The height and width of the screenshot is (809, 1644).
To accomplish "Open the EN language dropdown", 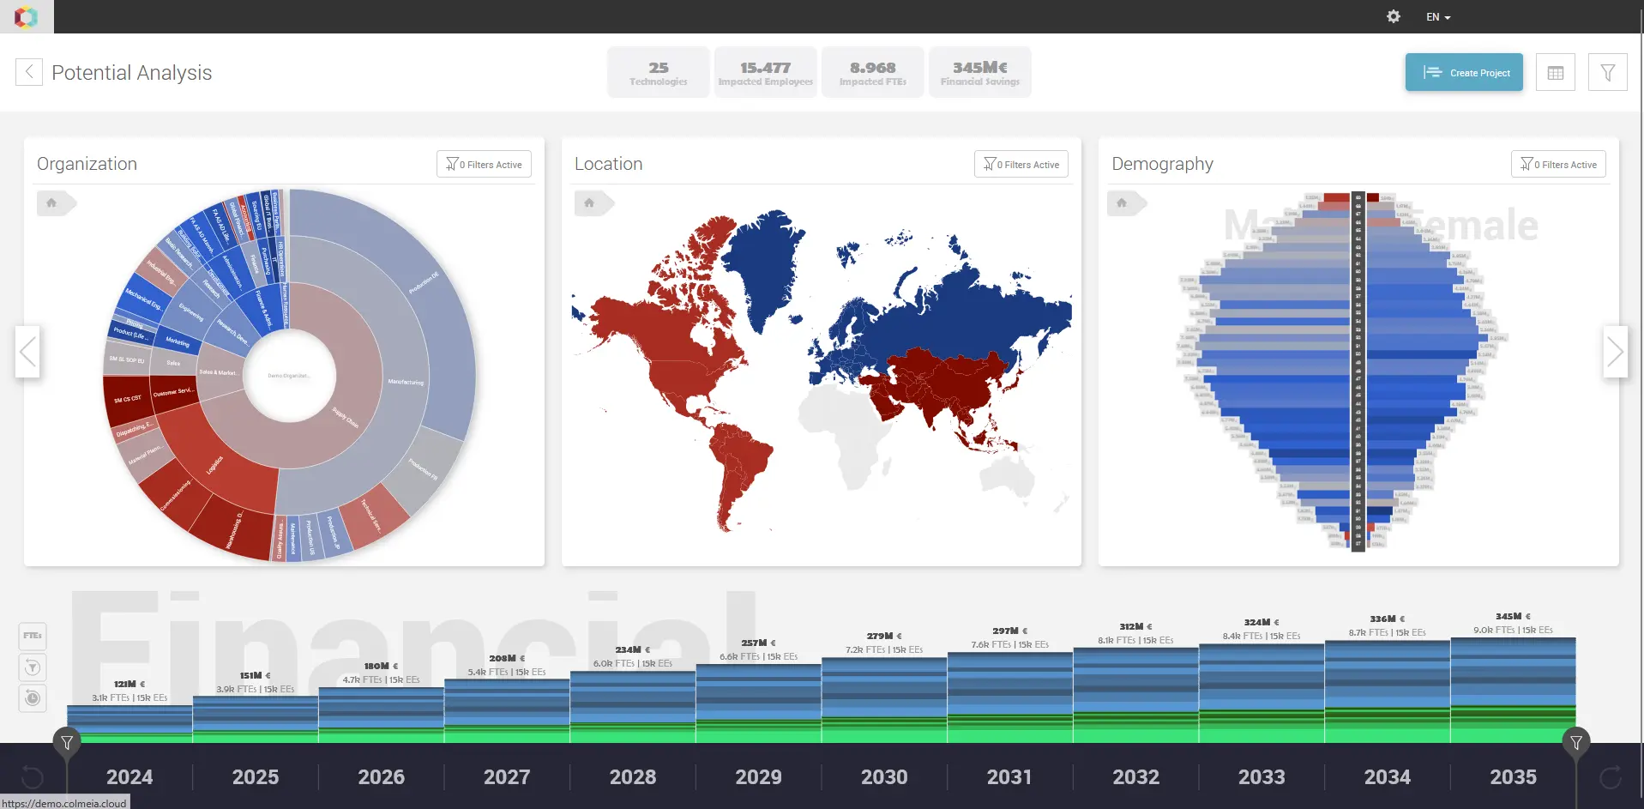I will click(1436, 16).
